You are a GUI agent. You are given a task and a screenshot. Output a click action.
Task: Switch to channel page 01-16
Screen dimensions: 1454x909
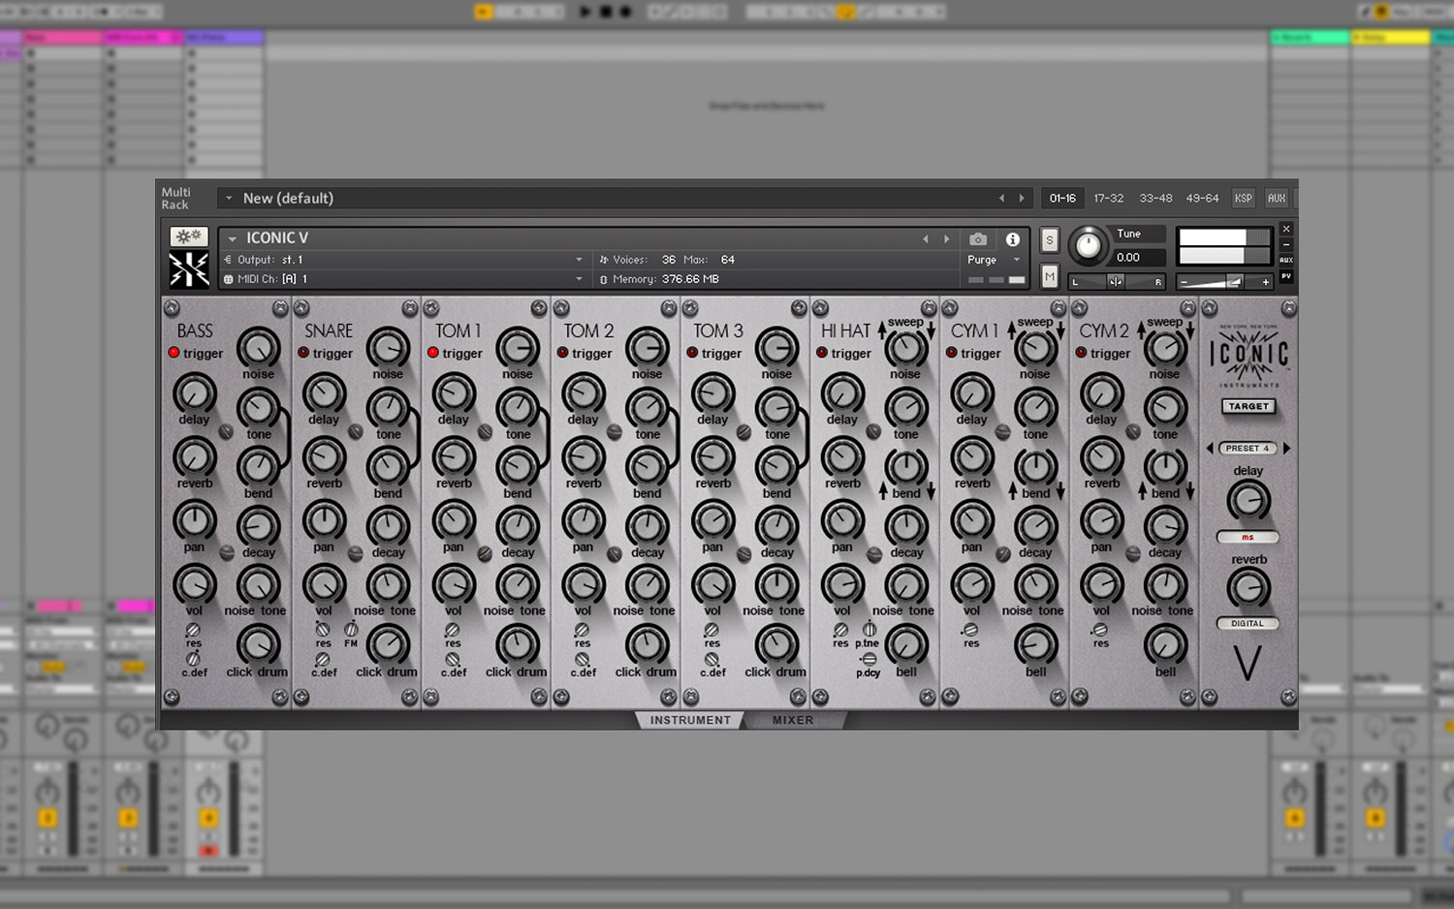pos(1062,198)
